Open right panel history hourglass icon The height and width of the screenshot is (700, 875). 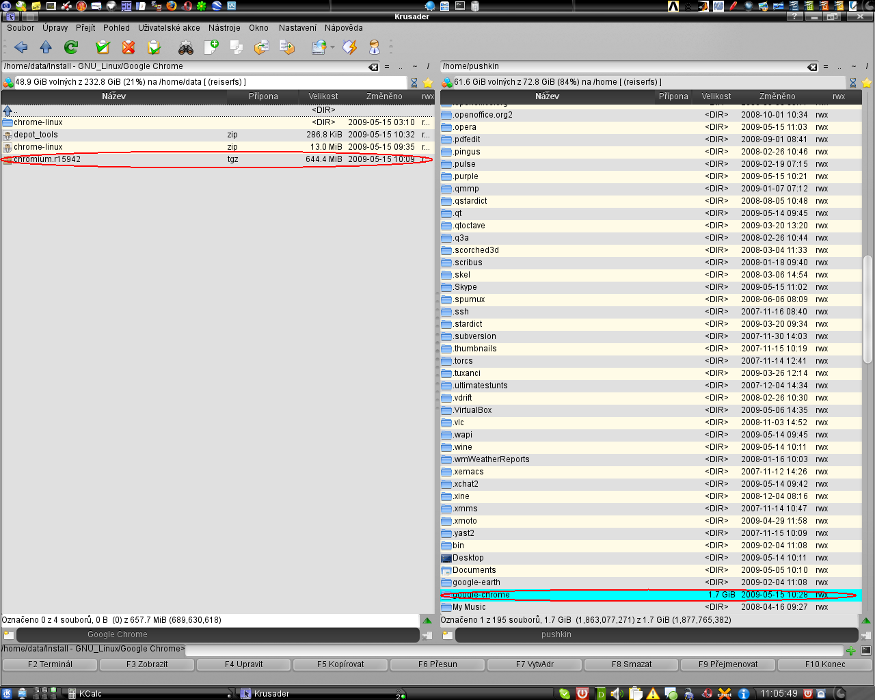coord(853,83)
